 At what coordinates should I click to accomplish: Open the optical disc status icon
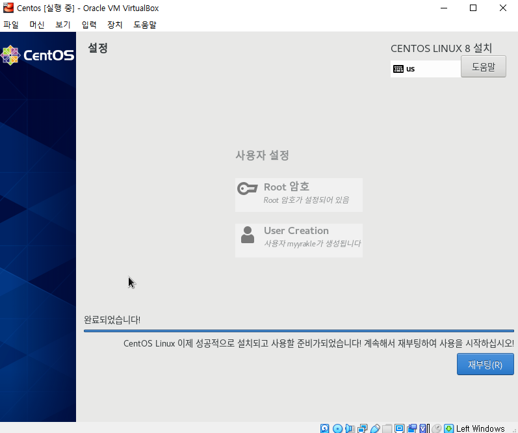[337, 428]
